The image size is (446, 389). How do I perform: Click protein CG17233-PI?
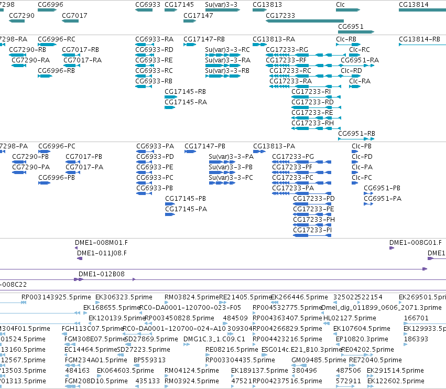pyautogui.click(x=312, y=230)
